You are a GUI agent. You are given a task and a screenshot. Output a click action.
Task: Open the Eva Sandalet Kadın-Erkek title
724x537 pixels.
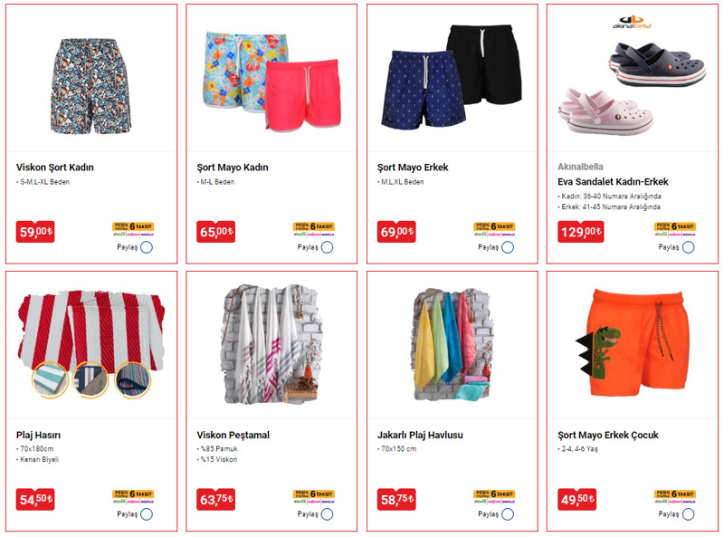613,182
